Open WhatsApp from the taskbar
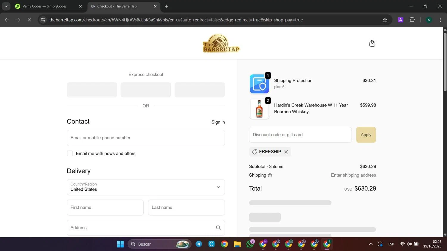 pyautogui.click(x=250, y=244)
